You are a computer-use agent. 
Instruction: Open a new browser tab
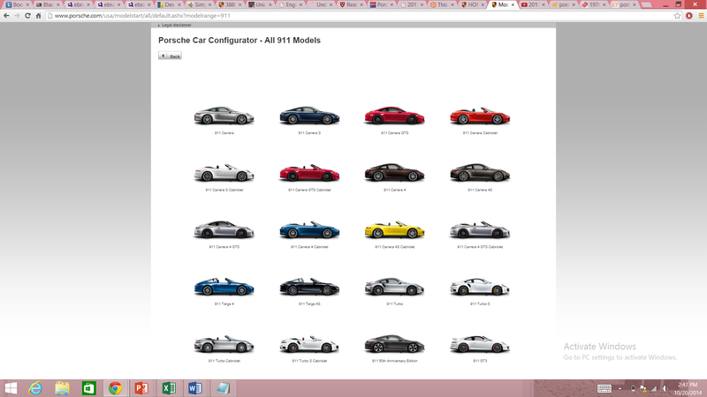[x=647, y=4]
